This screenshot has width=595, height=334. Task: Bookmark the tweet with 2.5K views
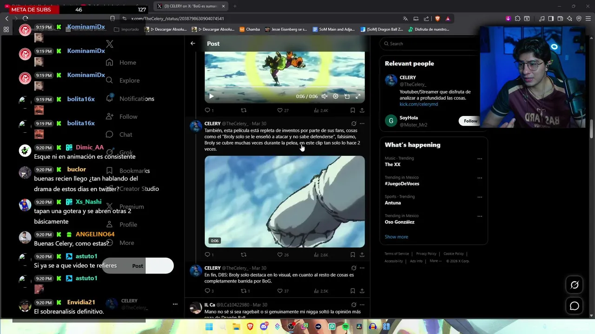(352, 291)
